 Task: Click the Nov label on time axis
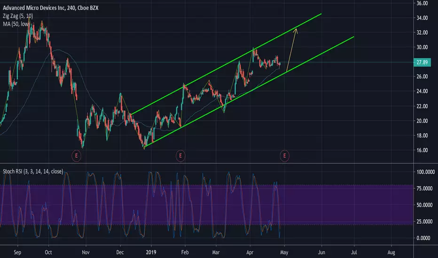[86, 252]
